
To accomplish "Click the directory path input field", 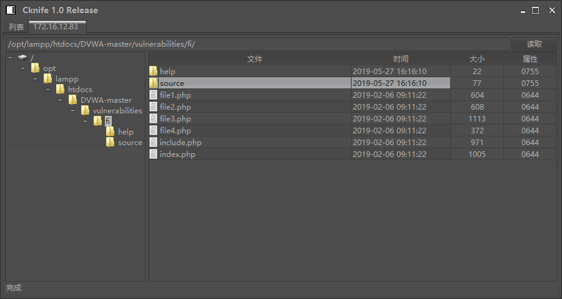I will pos(257,44).
